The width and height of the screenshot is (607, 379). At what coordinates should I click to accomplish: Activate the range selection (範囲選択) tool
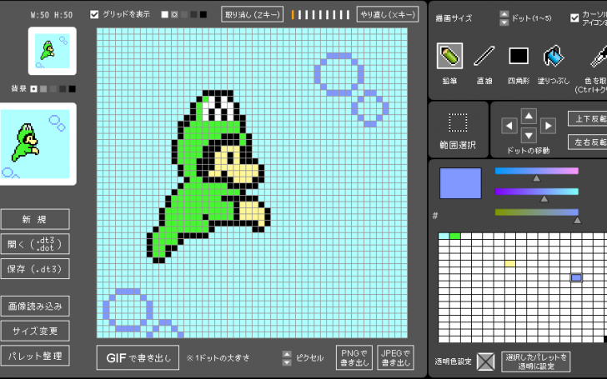click(x=458, y=123)
